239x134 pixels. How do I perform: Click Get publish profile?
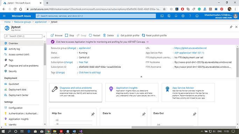128,35
